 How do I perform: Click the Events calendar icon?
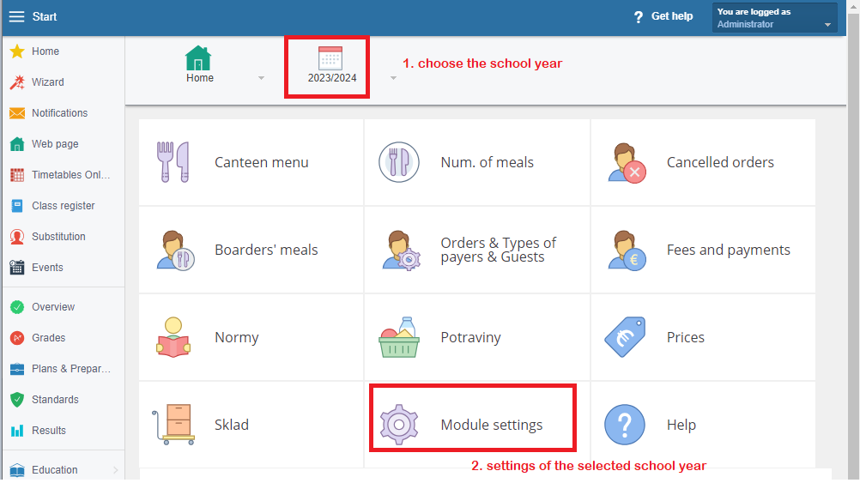point(17,268)
